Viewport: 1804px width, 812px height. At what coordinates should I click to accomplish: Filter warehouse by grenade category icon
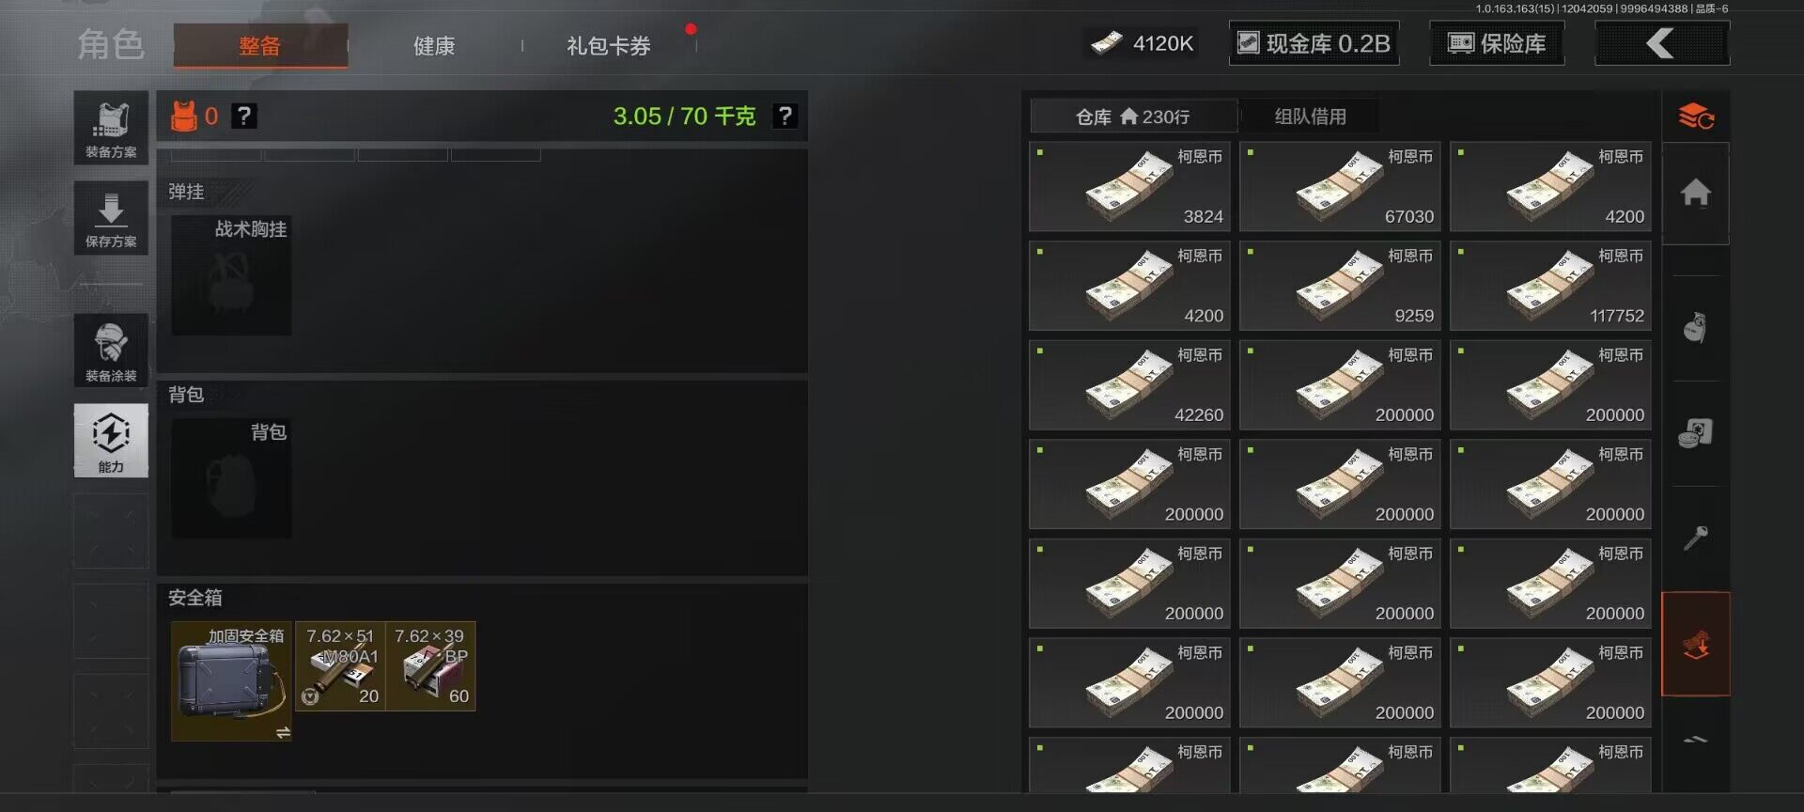click(1695, 328)
